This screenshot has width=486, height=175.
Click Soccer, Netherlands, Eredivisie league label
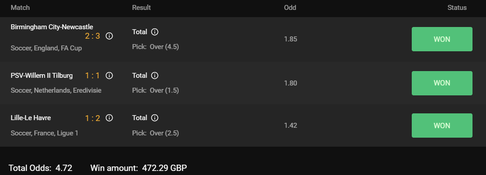pyautogui.click(x=56, y=90)
